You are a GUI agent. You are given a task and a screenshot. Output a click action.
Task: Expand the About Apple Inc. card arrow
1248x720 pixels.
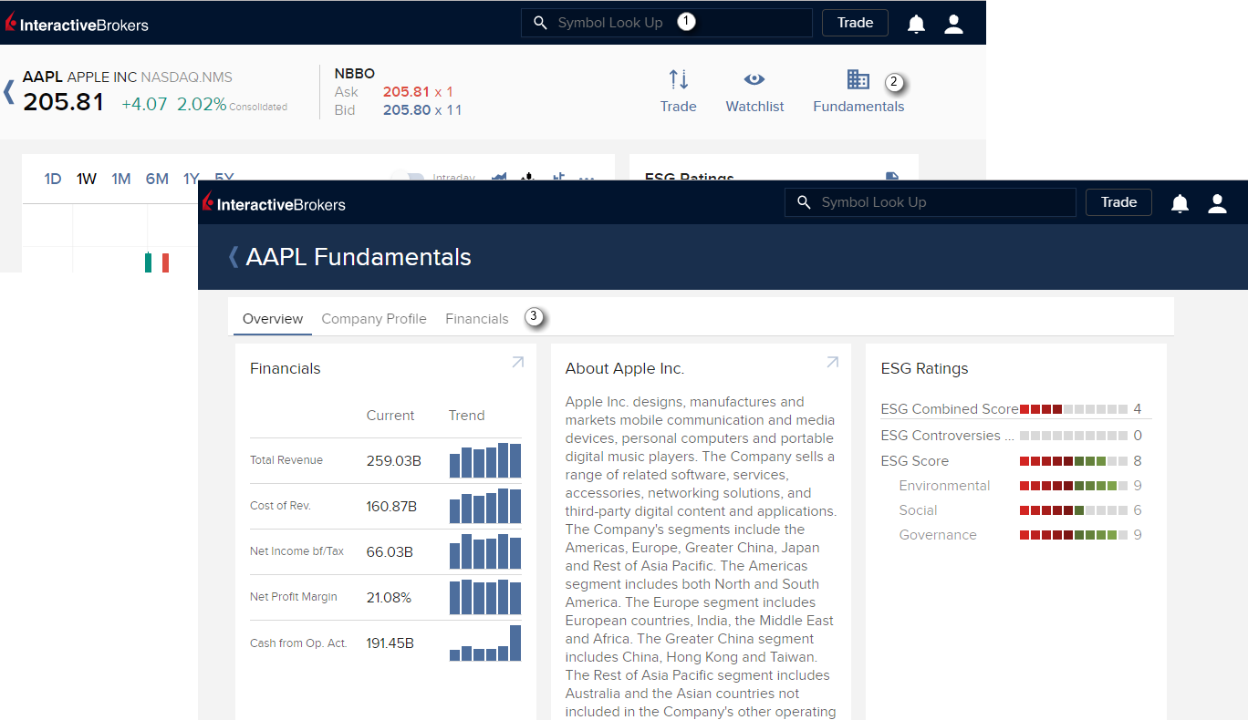832,363
